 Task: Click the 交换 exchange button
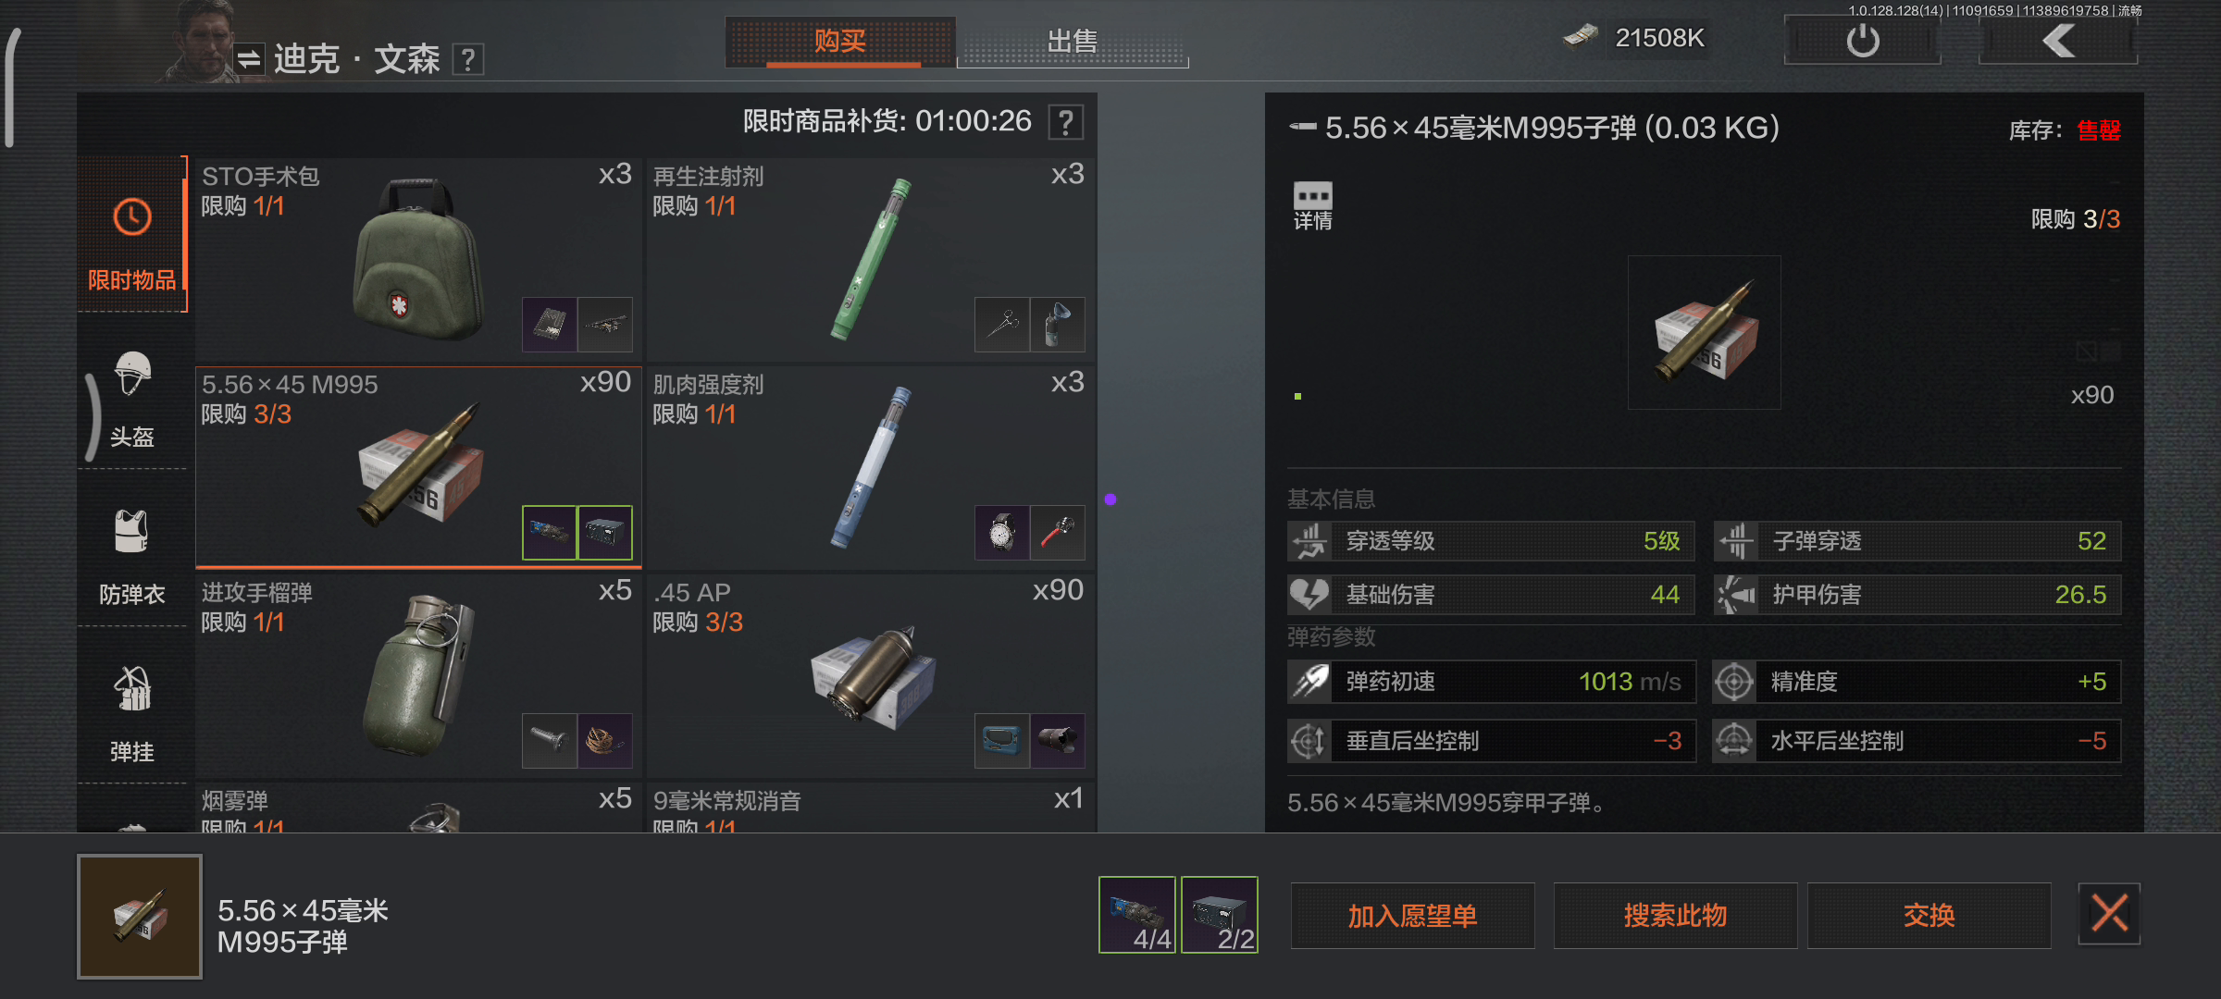pos(1929,916)
